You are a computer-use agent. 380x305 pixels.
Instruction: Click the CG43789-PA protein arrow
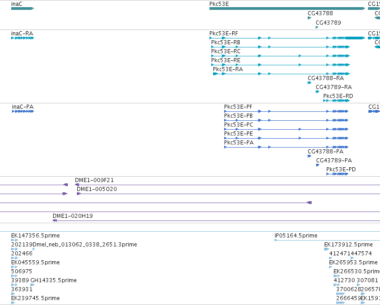click(x=318, y=165)
